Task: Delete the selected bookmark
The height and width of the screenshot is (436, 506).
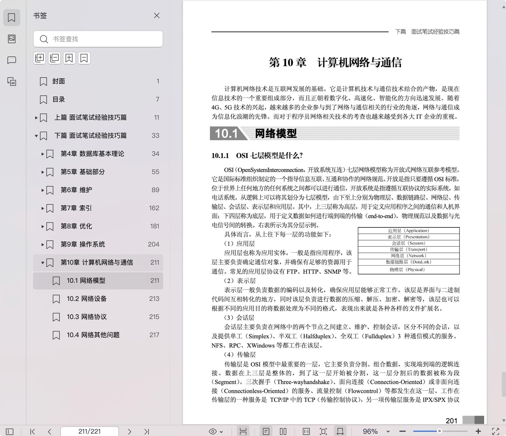Action: pos(84,58)
